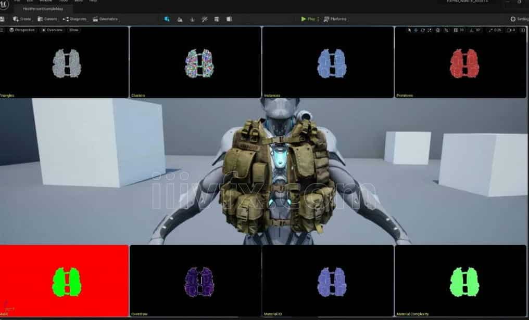Switch to Mesh Paint mode icon
The height and width of the screenshot is (320, 529).
pos(205,19)
